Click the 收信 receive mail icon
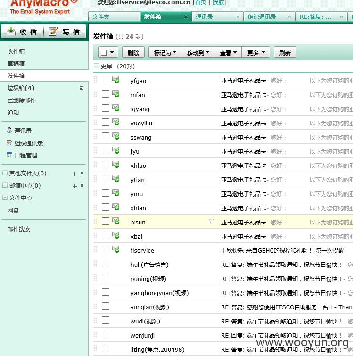Image resolution: width=353 pixels, height=356 pixels. (x=11, y=31)
